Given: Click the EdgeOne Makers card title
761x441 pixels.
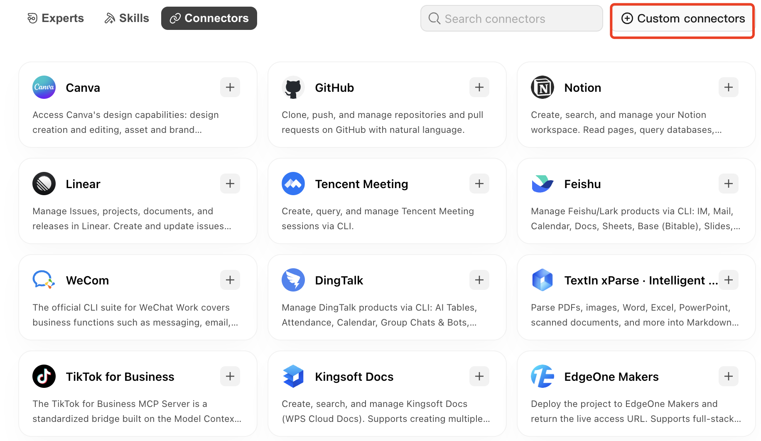Looking at the screenshot, I should [611, 377].
